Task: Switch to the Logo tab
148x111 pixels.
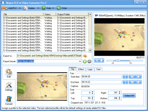Action: point(90,69)
